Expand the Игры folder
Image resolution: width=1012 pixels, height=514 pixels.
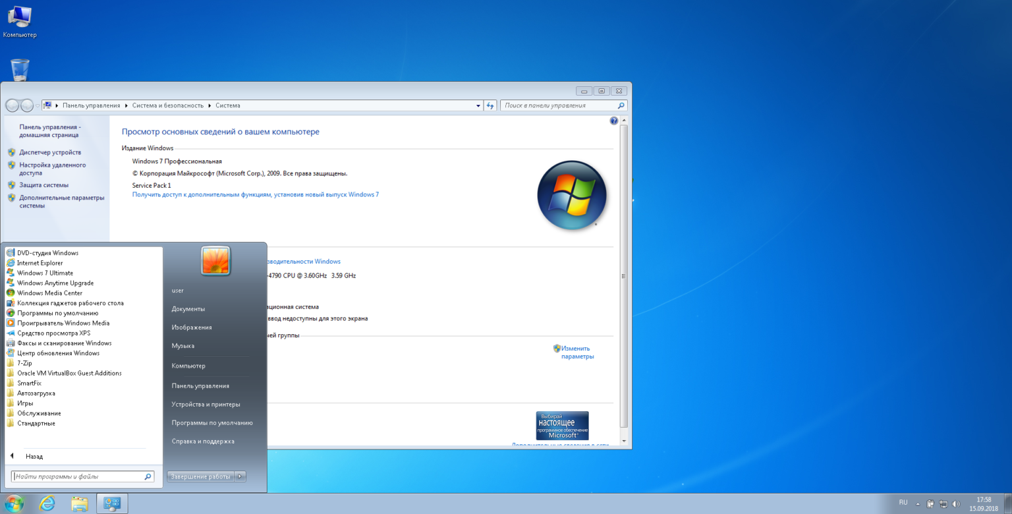[25, 403]
